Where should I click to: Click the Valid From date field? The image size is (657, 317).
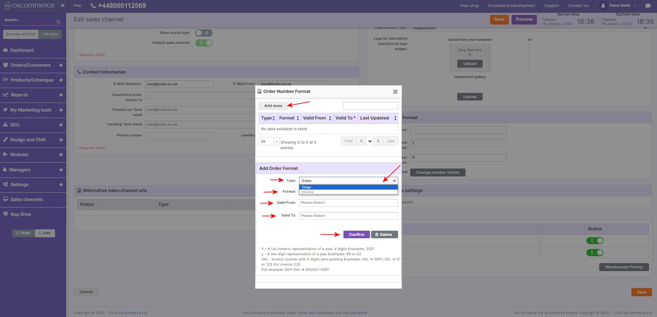348,203
